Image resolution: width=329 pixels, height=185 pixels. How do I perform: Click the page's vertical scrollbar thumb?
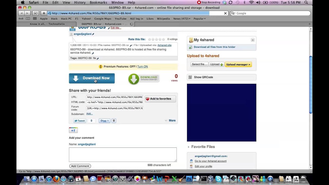pyautogui.click(x=310, y=85)
